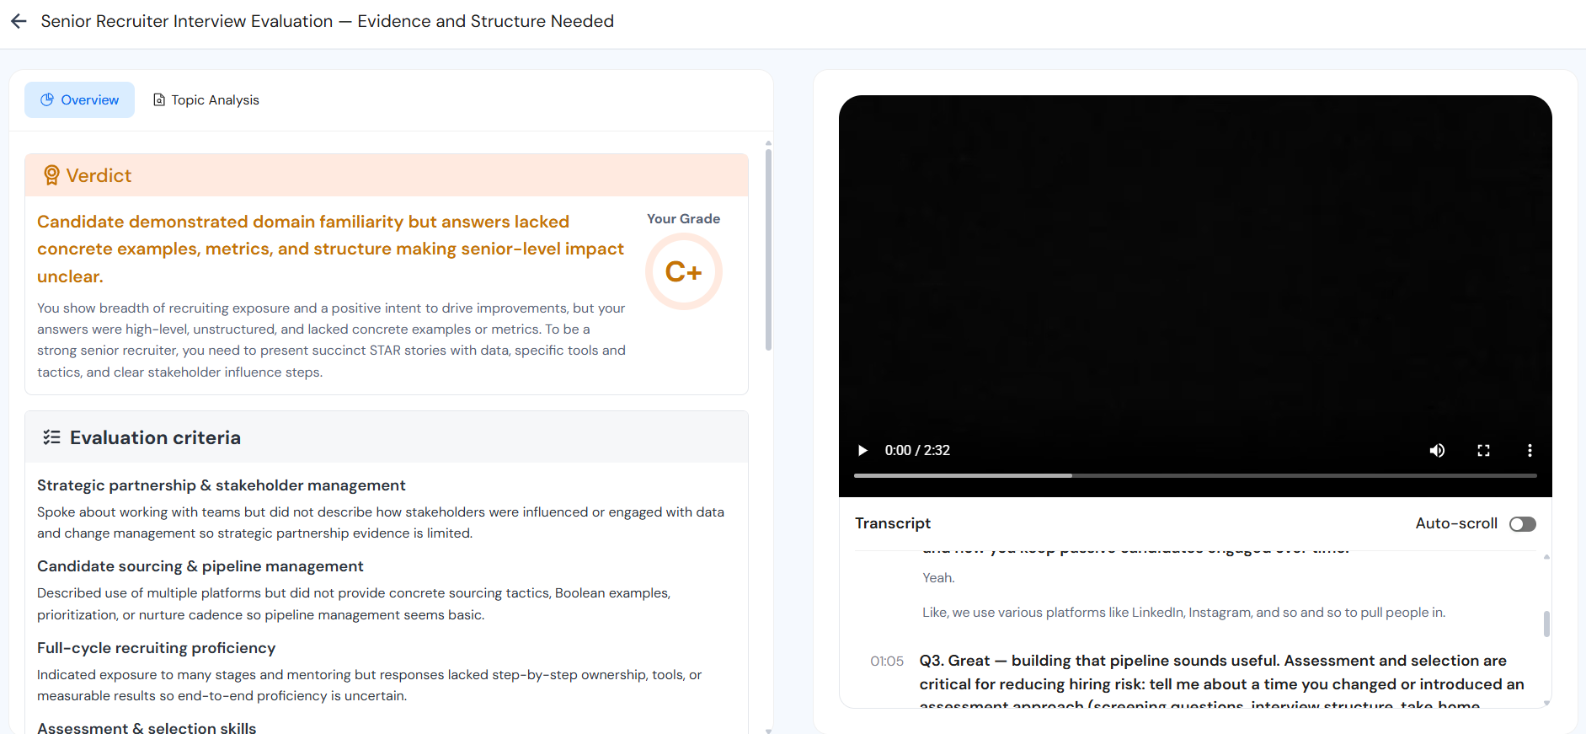Toggle the Auto-scroll switch
This screenshot has width=1586, height=734.
point(1522,524)
